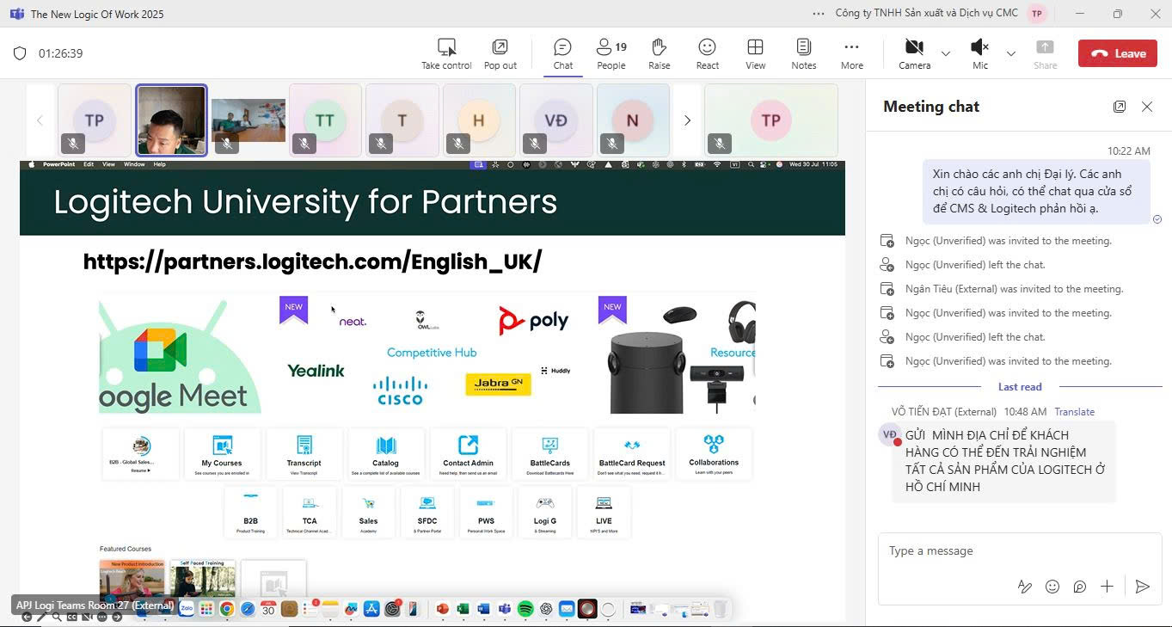This screenshot has width=1172, height=627.
Task: Send the chat message with the arrow icon
Action: tap(1142, 587)
